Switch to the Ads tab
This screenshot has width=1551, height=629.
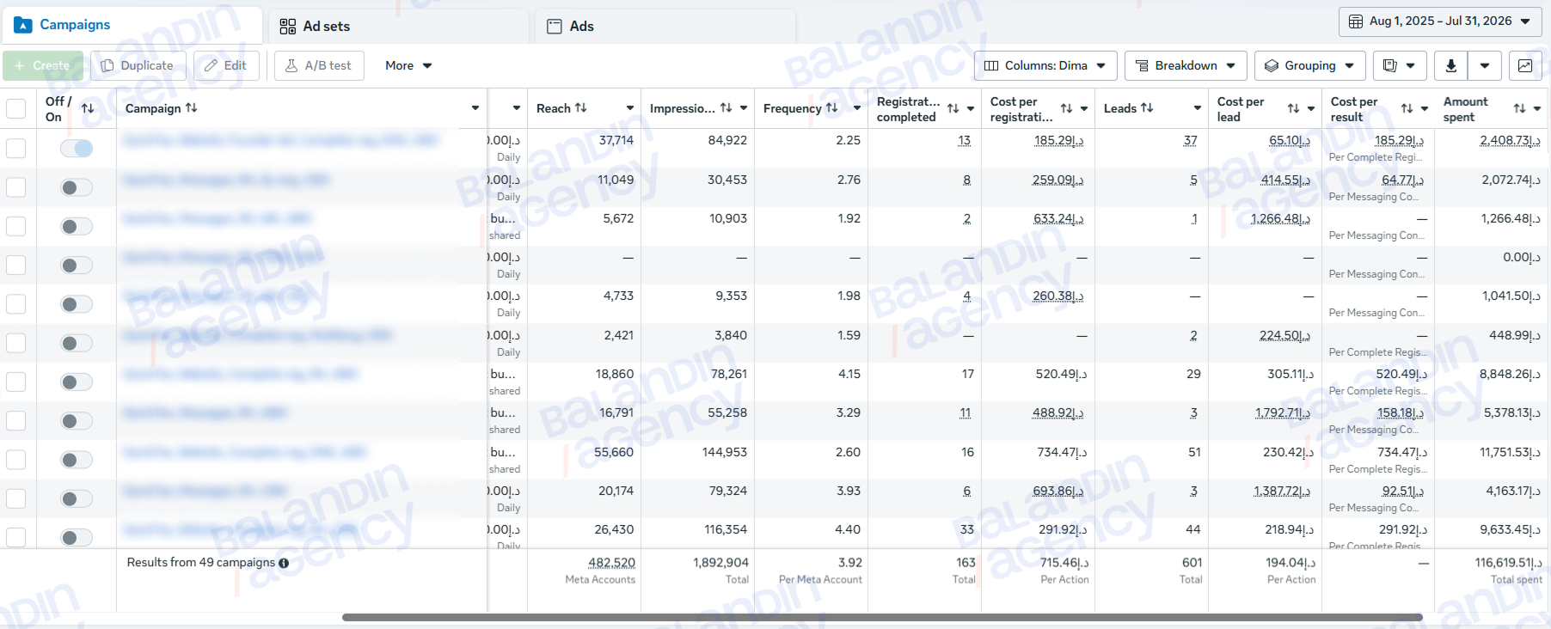665,26
